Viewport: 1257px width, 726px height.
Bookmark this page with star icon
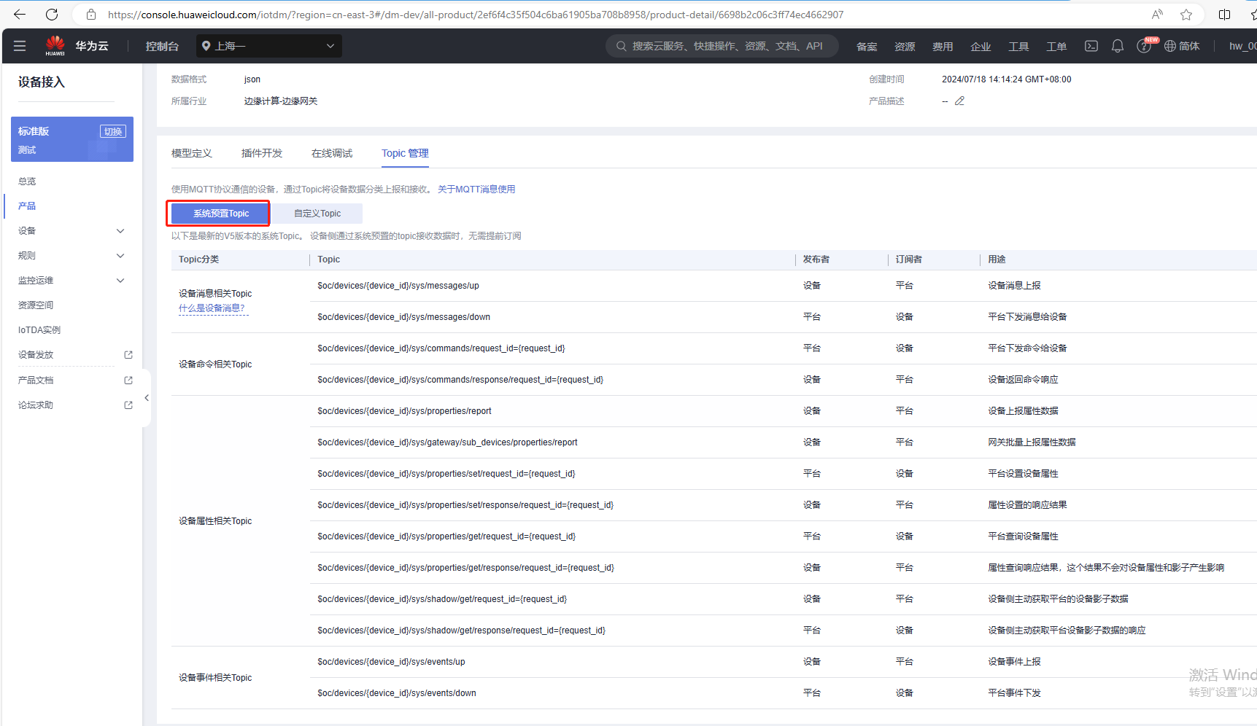1186,15
